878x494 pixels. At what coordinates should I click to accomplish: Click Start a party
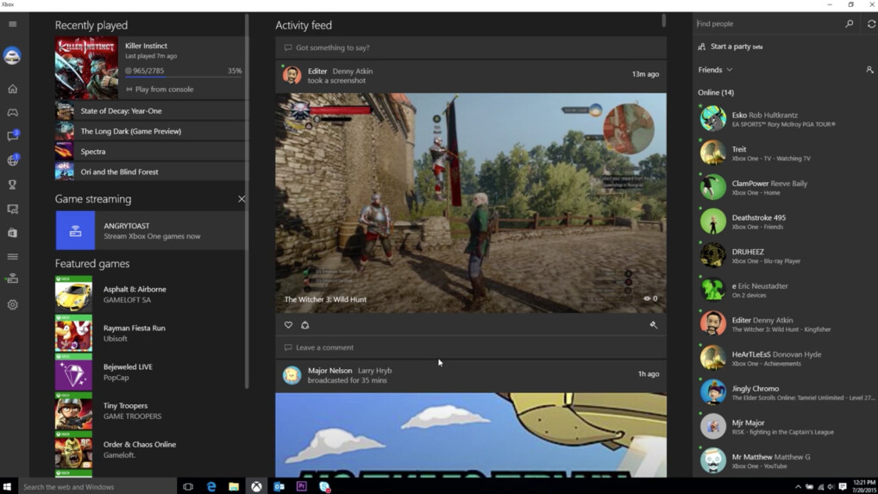click(735, 47)
